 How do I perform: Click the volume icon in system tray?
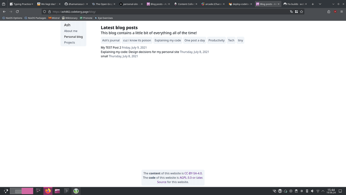(312, 191)
